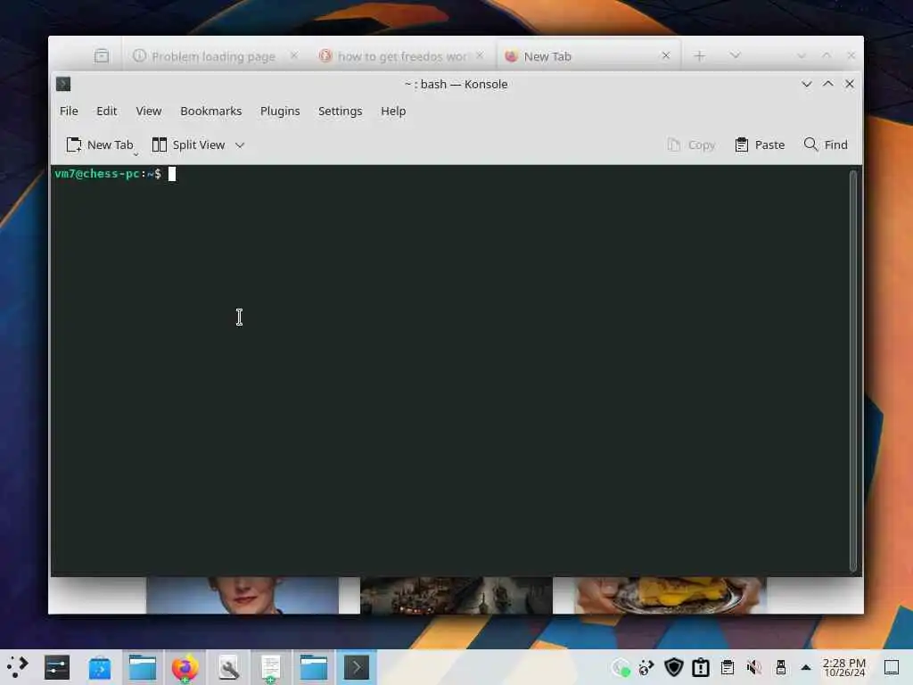The height and width of the screenshot is (685, 913).
Task: Open the text document app in taskbar
Action: 271,667
